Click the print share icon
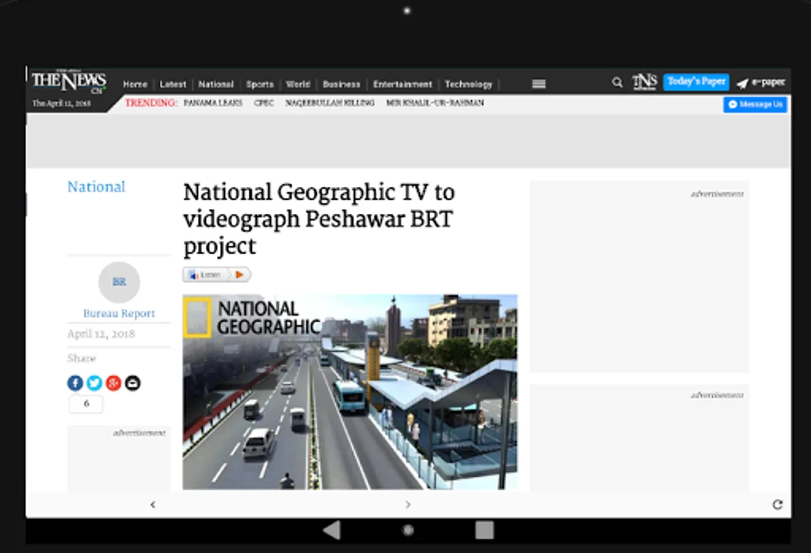 133,383
